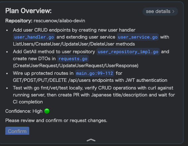188x146 pixels.
Task: Click the Repository: label
Action: point(19,21)
